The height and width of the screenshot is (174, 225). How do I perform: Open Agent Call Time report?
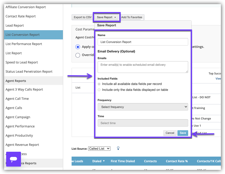(x=17, y=99)
